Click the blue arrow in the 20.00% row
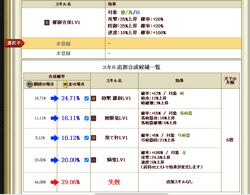The height and width of the screenshot is (195, 250). 55,160
